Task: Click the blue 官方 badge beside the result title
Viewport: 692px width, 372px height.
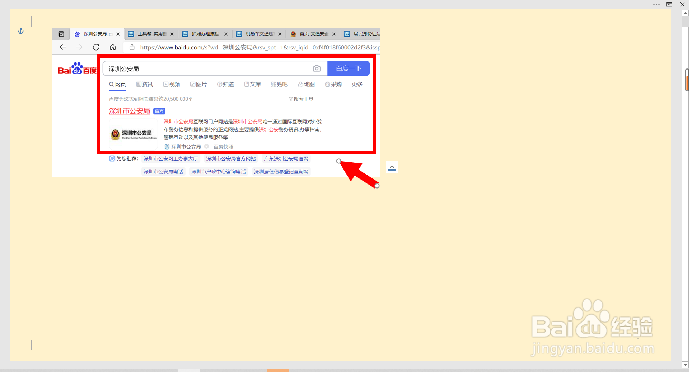Action: point(159,111)
